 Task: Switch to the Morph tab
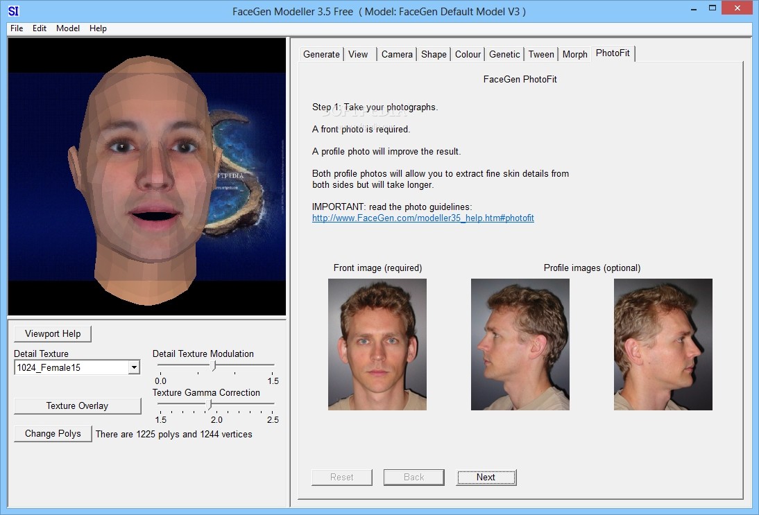[574, 54]
